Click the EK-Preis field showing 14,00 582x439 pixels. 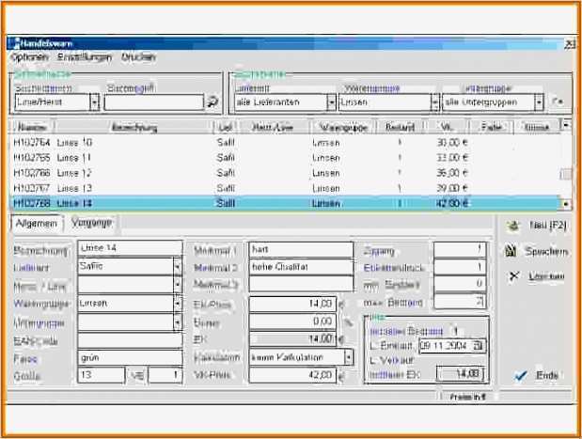(292, 304)
